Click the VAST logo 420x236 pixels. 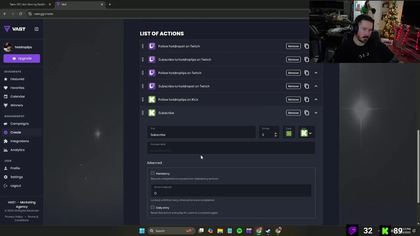(15, 29)
